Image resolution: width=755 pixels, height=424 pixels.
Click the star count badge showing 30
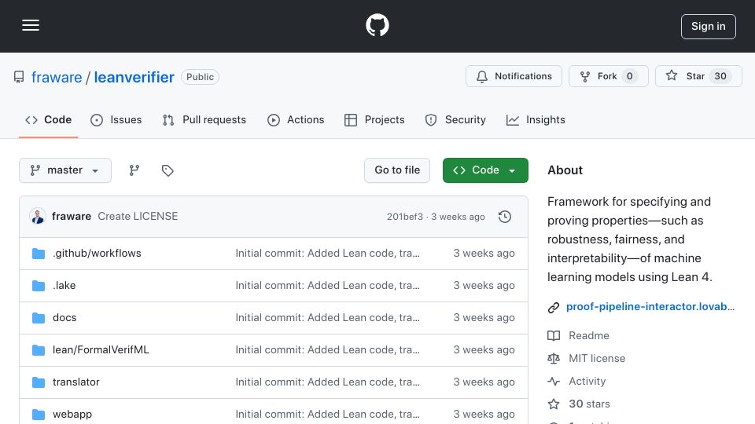coord(720,76)
